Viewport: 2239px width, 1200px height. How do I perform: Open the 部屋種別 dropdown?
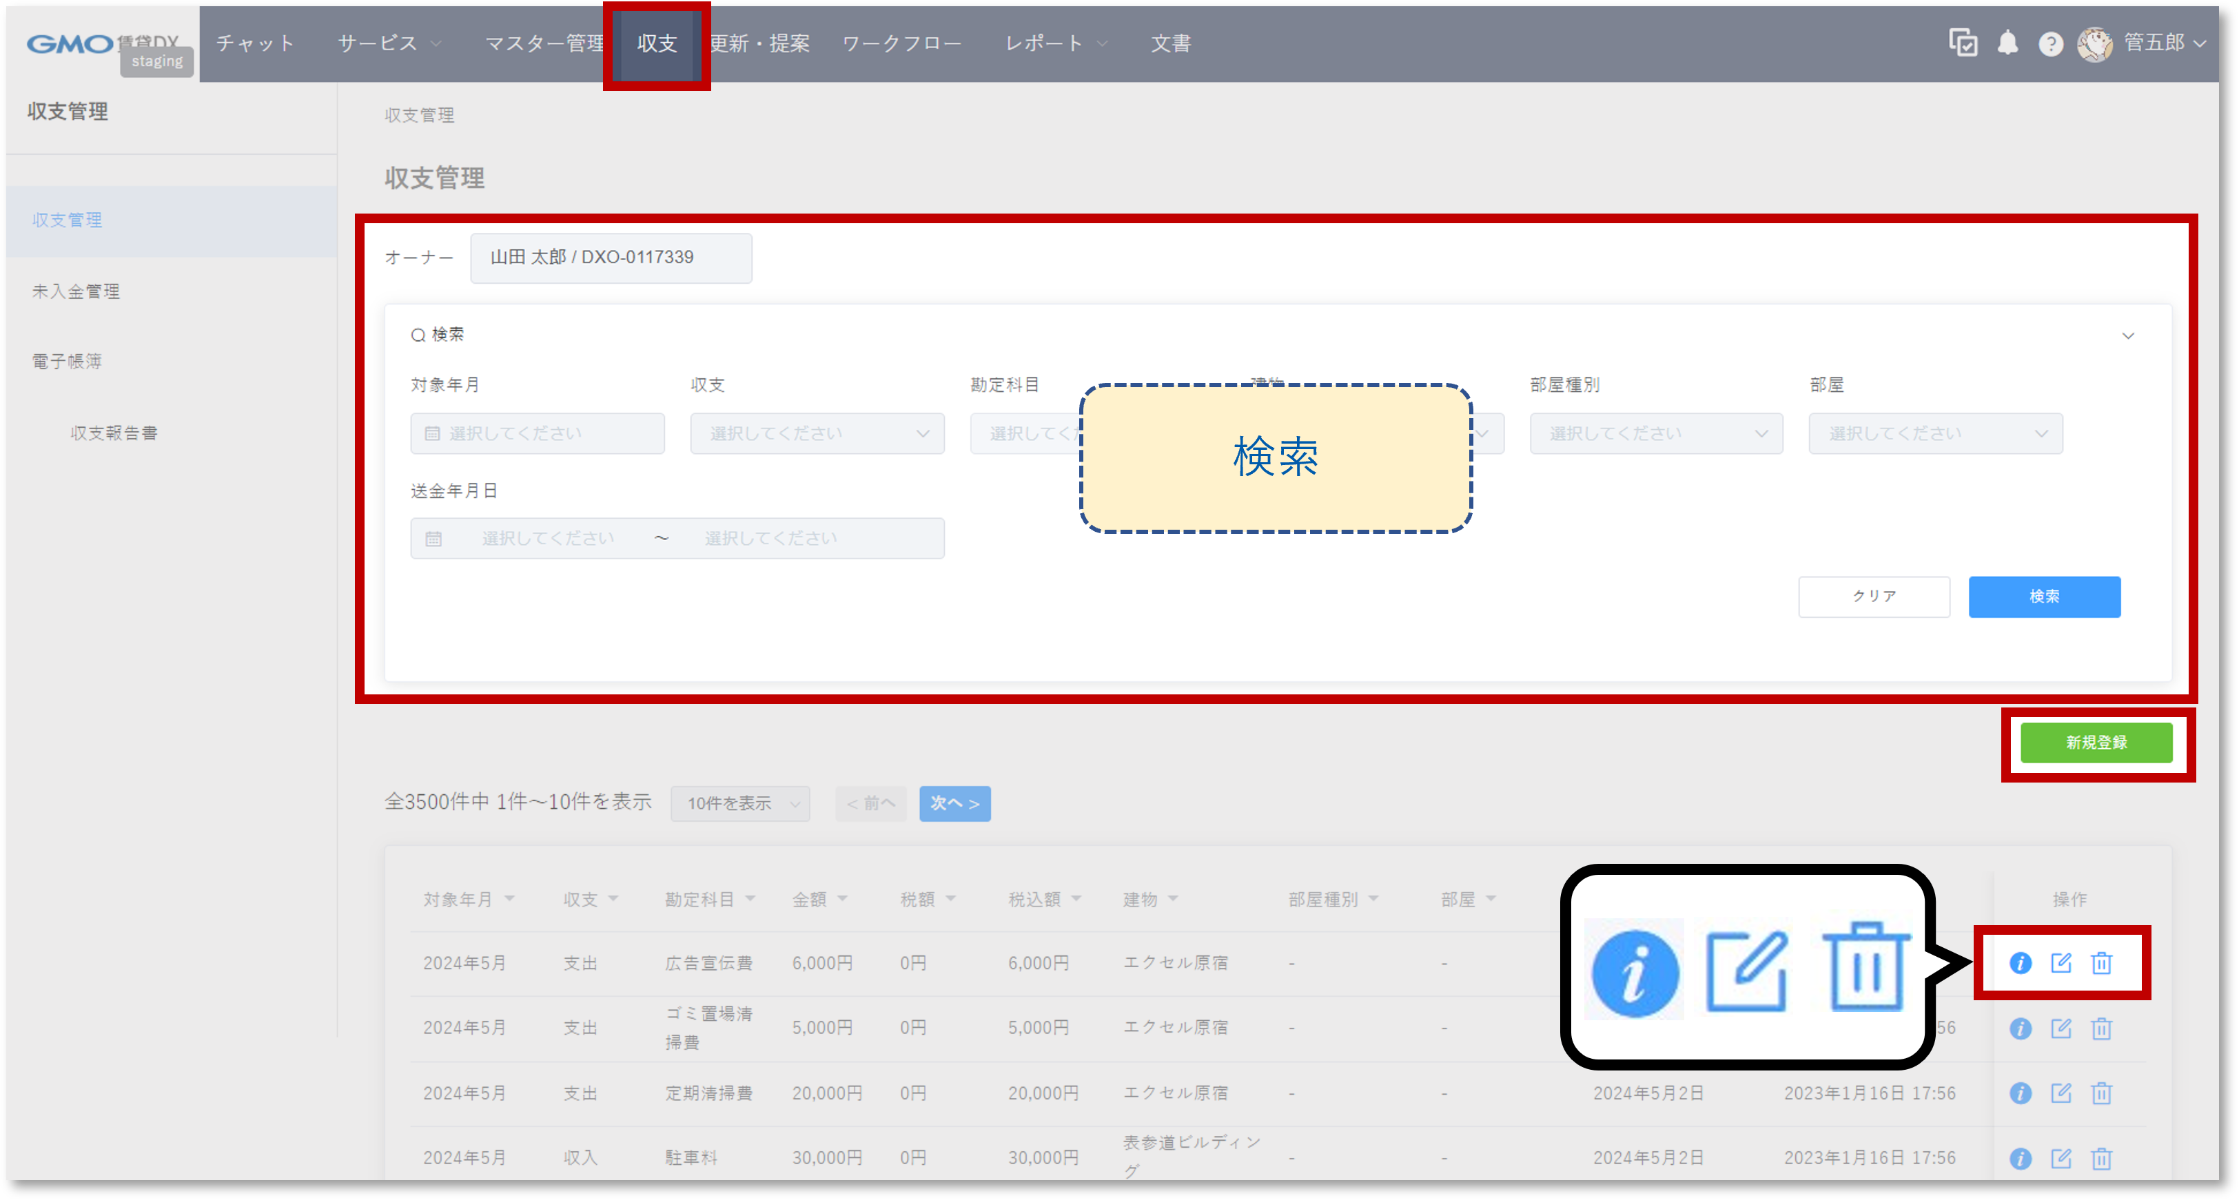[x=1656, y=433]
